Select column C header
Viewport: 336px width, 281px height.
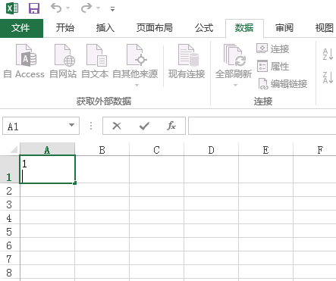point(157,150)
